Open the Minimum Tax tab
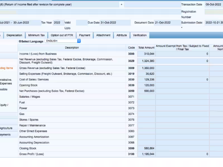Screen dimensions: 223x167 37,35
